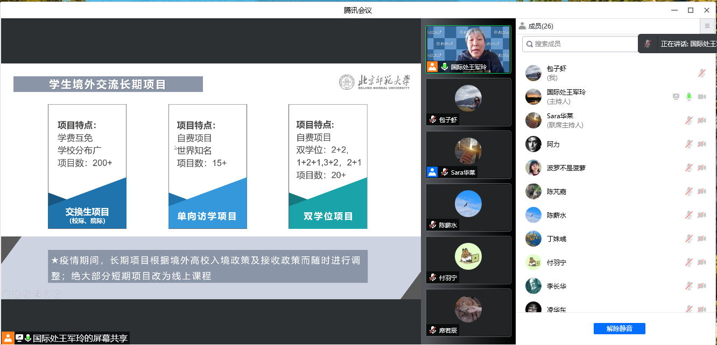Toggle muted microphone for Sara华莱 in list
This screenshot has width=717, height=345.
tap(688, 120)
